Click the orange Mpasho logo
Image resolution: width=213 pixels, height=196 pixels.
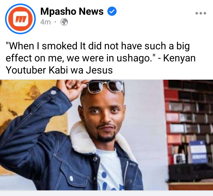point(20,19)
